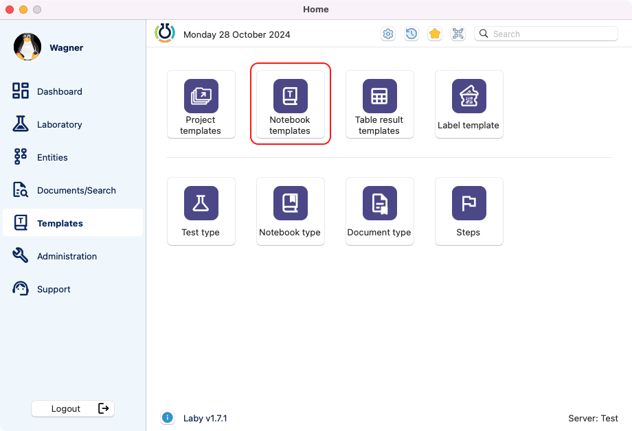Image resolution: width=632 pixels, height=431 pixels.
Task: Open the Steps tile
Action: pyautogui.click(x=469, y=211)
